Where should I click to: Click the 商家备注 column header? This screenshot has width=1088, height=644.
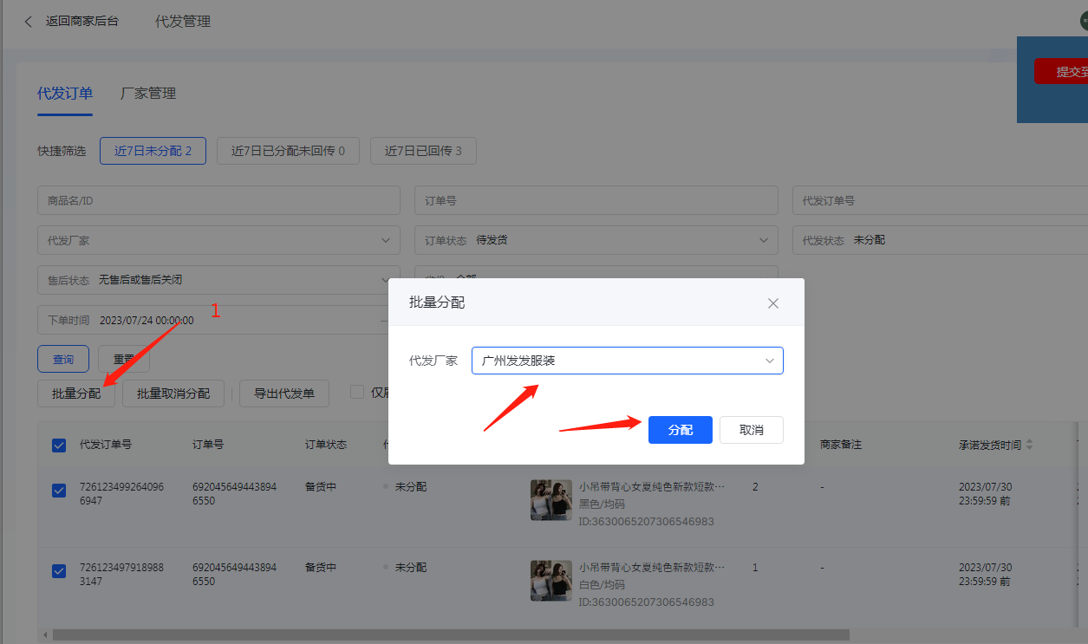pyautogui.click(x=841, y=445)
